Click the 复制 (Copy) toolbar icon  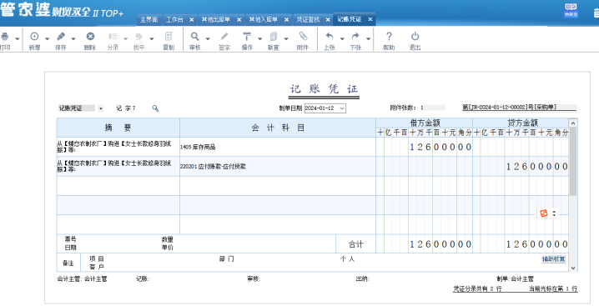(169, 37)
